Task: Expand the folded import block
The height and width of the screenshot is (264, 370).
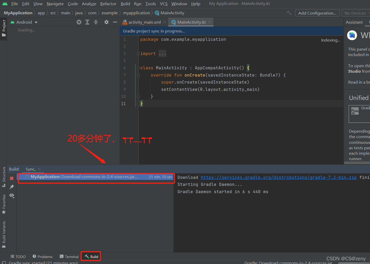Action: click(x=138, y=54)
